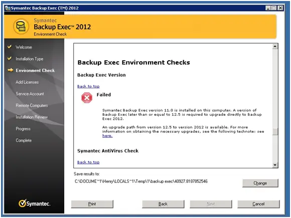Click the Print button

coord(92,204)
